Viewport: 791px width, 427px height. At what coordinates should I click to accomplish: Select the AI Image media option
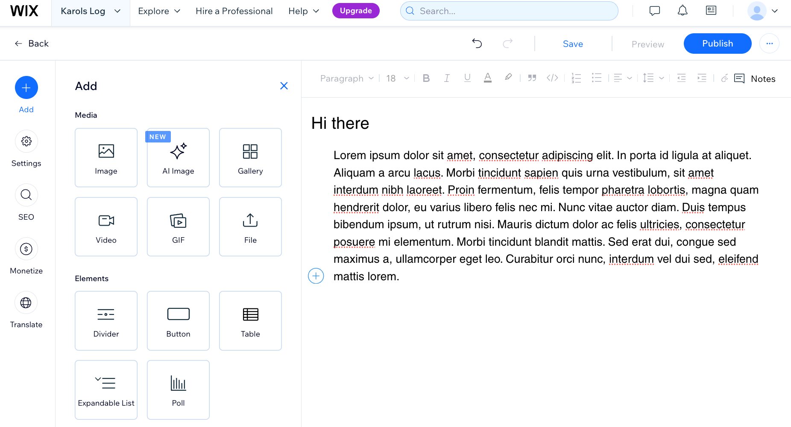click(x=178, y=157)
